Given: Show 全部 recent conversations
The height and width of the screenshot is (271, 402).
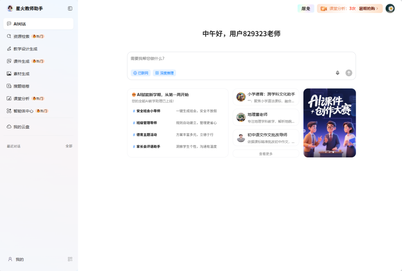Looking at the screenshot, I should (x=69, y=146).
